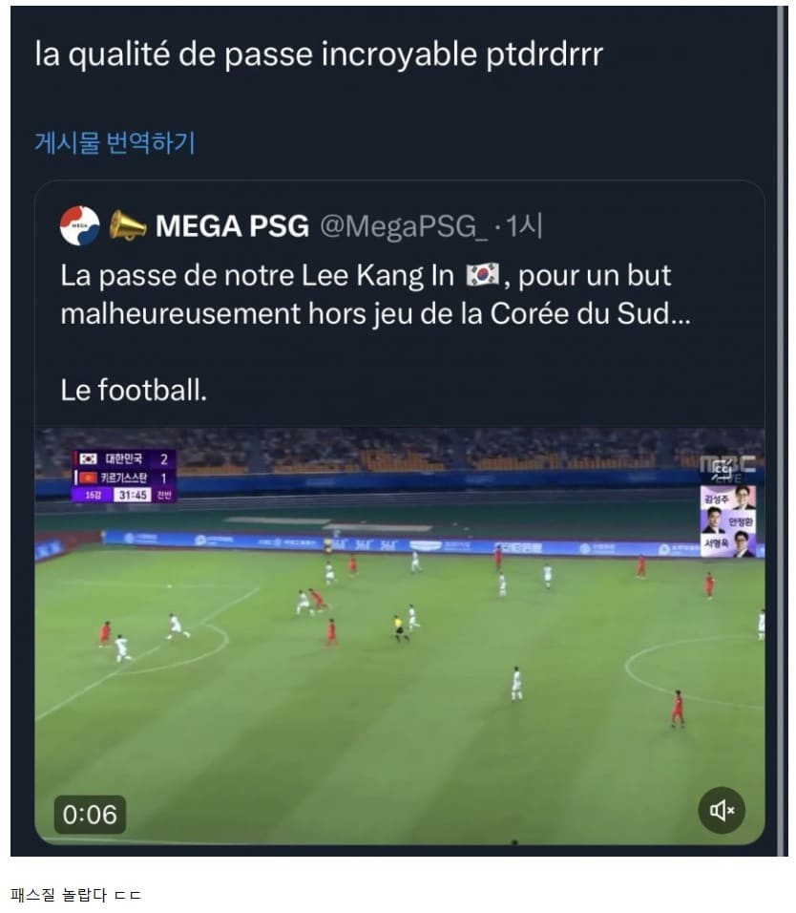The image size is (796, 913).
Task: Click the MEGA PSG profile avatar
Action: pyautogui.click(x=80, y=225)
